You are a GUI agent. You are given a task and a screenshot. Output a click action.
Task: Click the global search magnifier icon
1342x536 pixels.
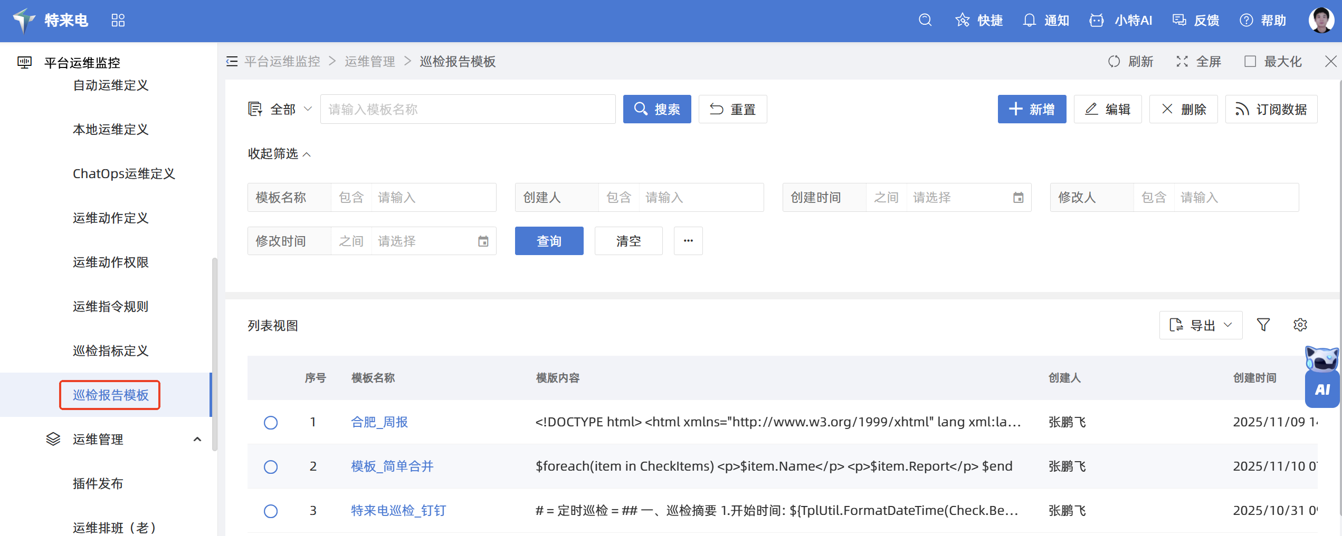pos(925,21)
